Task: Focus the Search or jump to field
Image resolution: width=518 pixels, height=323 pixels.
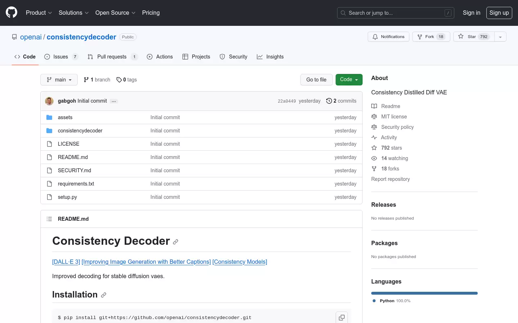Action: pyautogui.click(x=396, y=13)
